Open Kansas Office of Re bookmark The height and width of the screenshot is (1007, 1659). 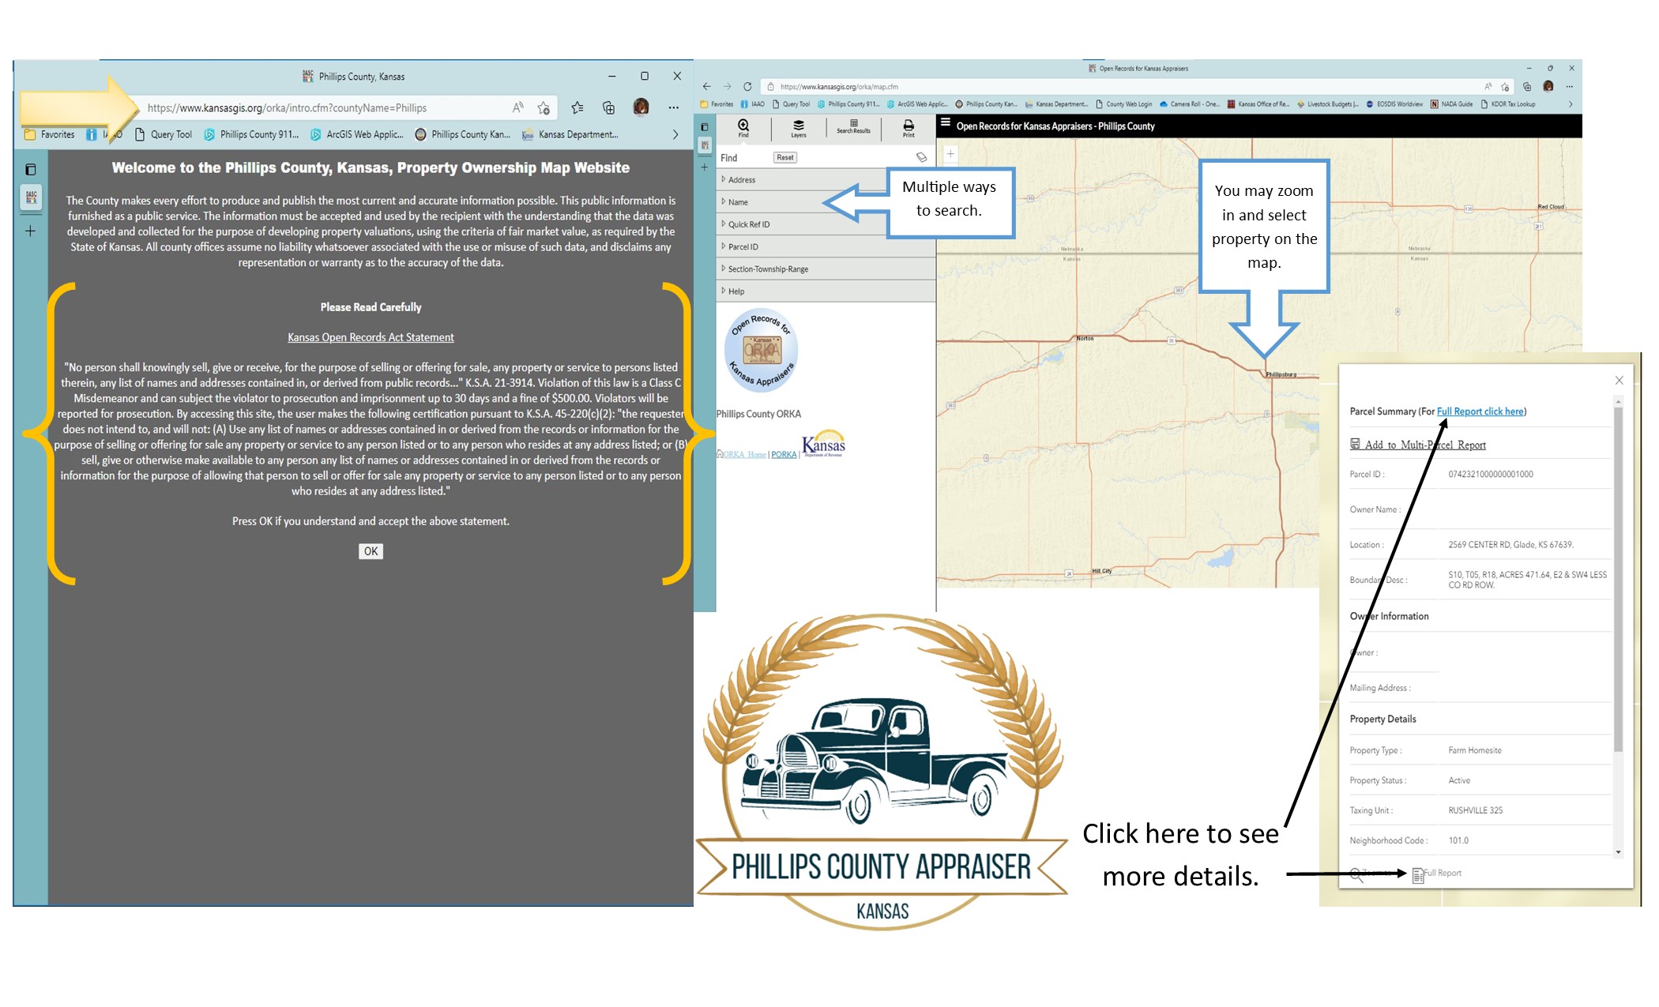pyautogui.click(x=1258, y=104)
